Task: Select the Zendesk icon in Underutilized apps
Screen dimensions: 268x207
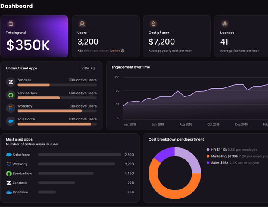Action: tap(11, 82)
